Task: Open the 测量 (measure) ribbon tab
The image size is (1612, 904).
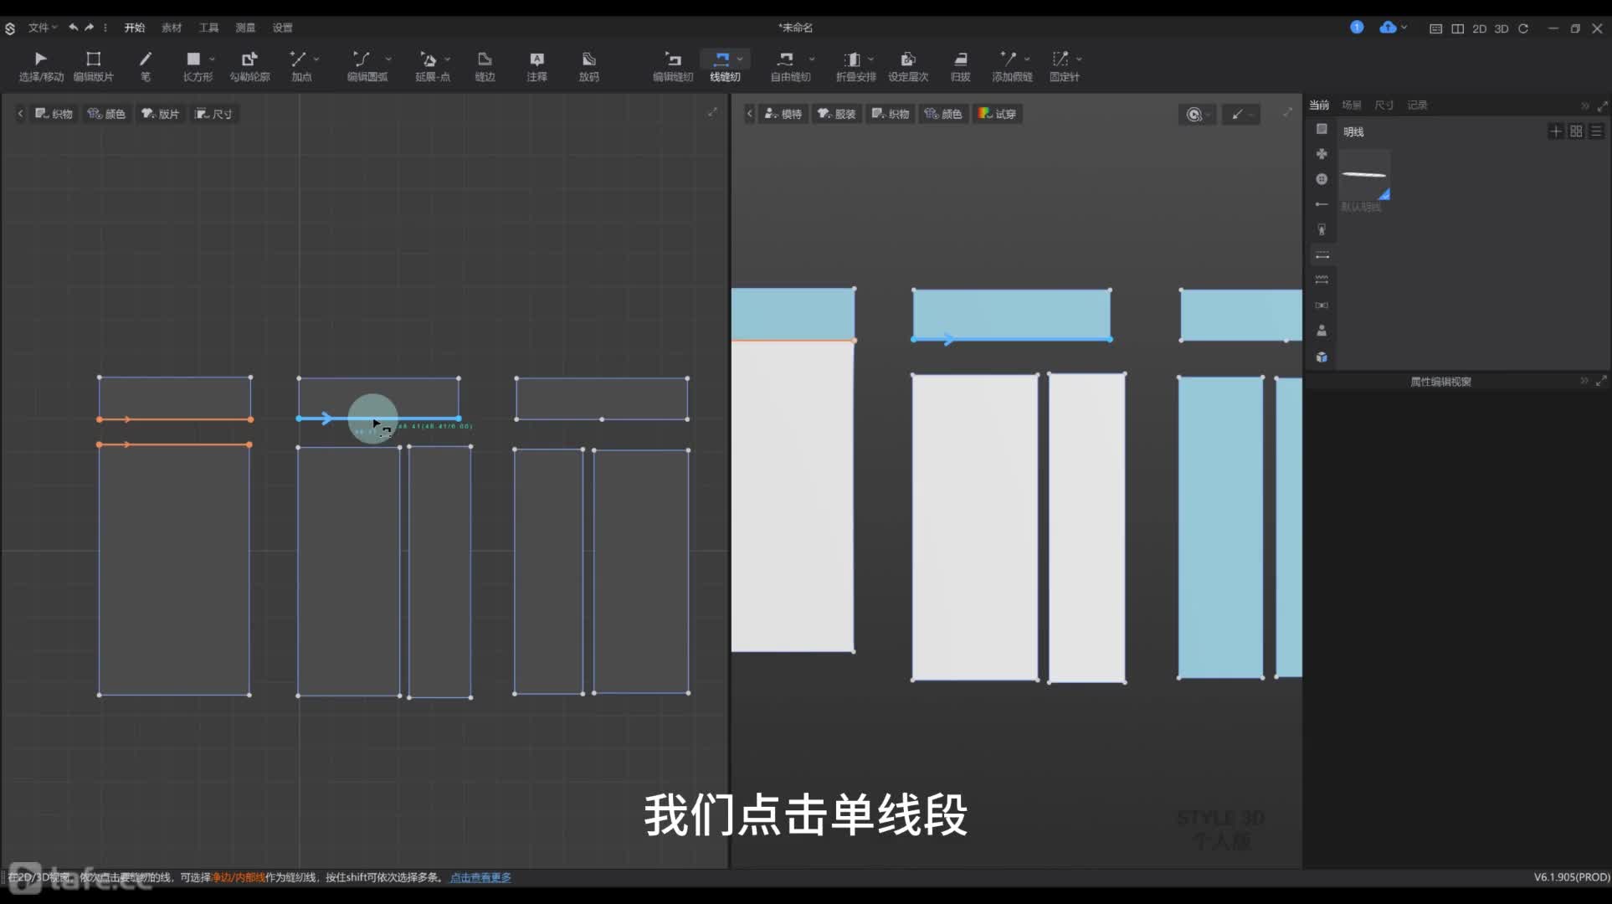Action: pos(245,28)
